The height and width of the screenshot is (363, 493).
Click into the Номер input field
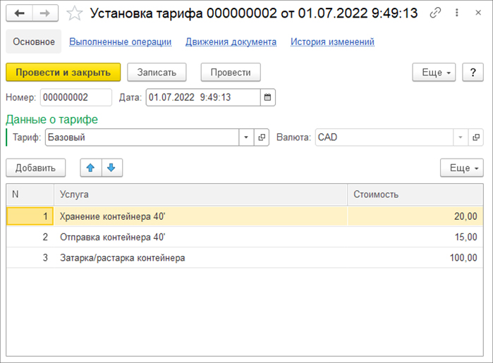pyautogui.click(x=75, y=97)
